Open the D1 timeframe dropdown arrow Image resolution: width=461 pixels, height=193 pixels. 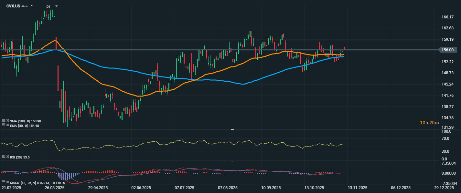(57, 6)
